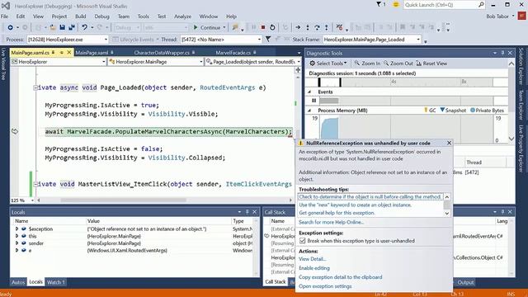
Task: Toggle Break when exception is user-unhandled checkbox
Action: 303,241
